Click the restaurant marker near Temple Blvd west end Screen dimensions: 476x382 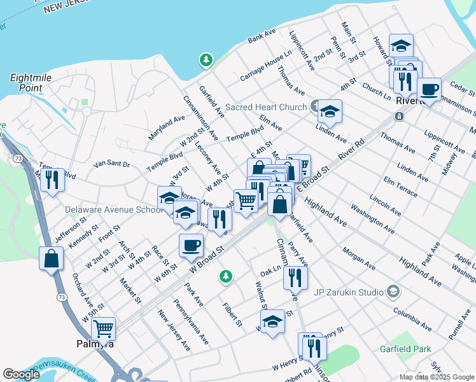(x=52, y=181)
